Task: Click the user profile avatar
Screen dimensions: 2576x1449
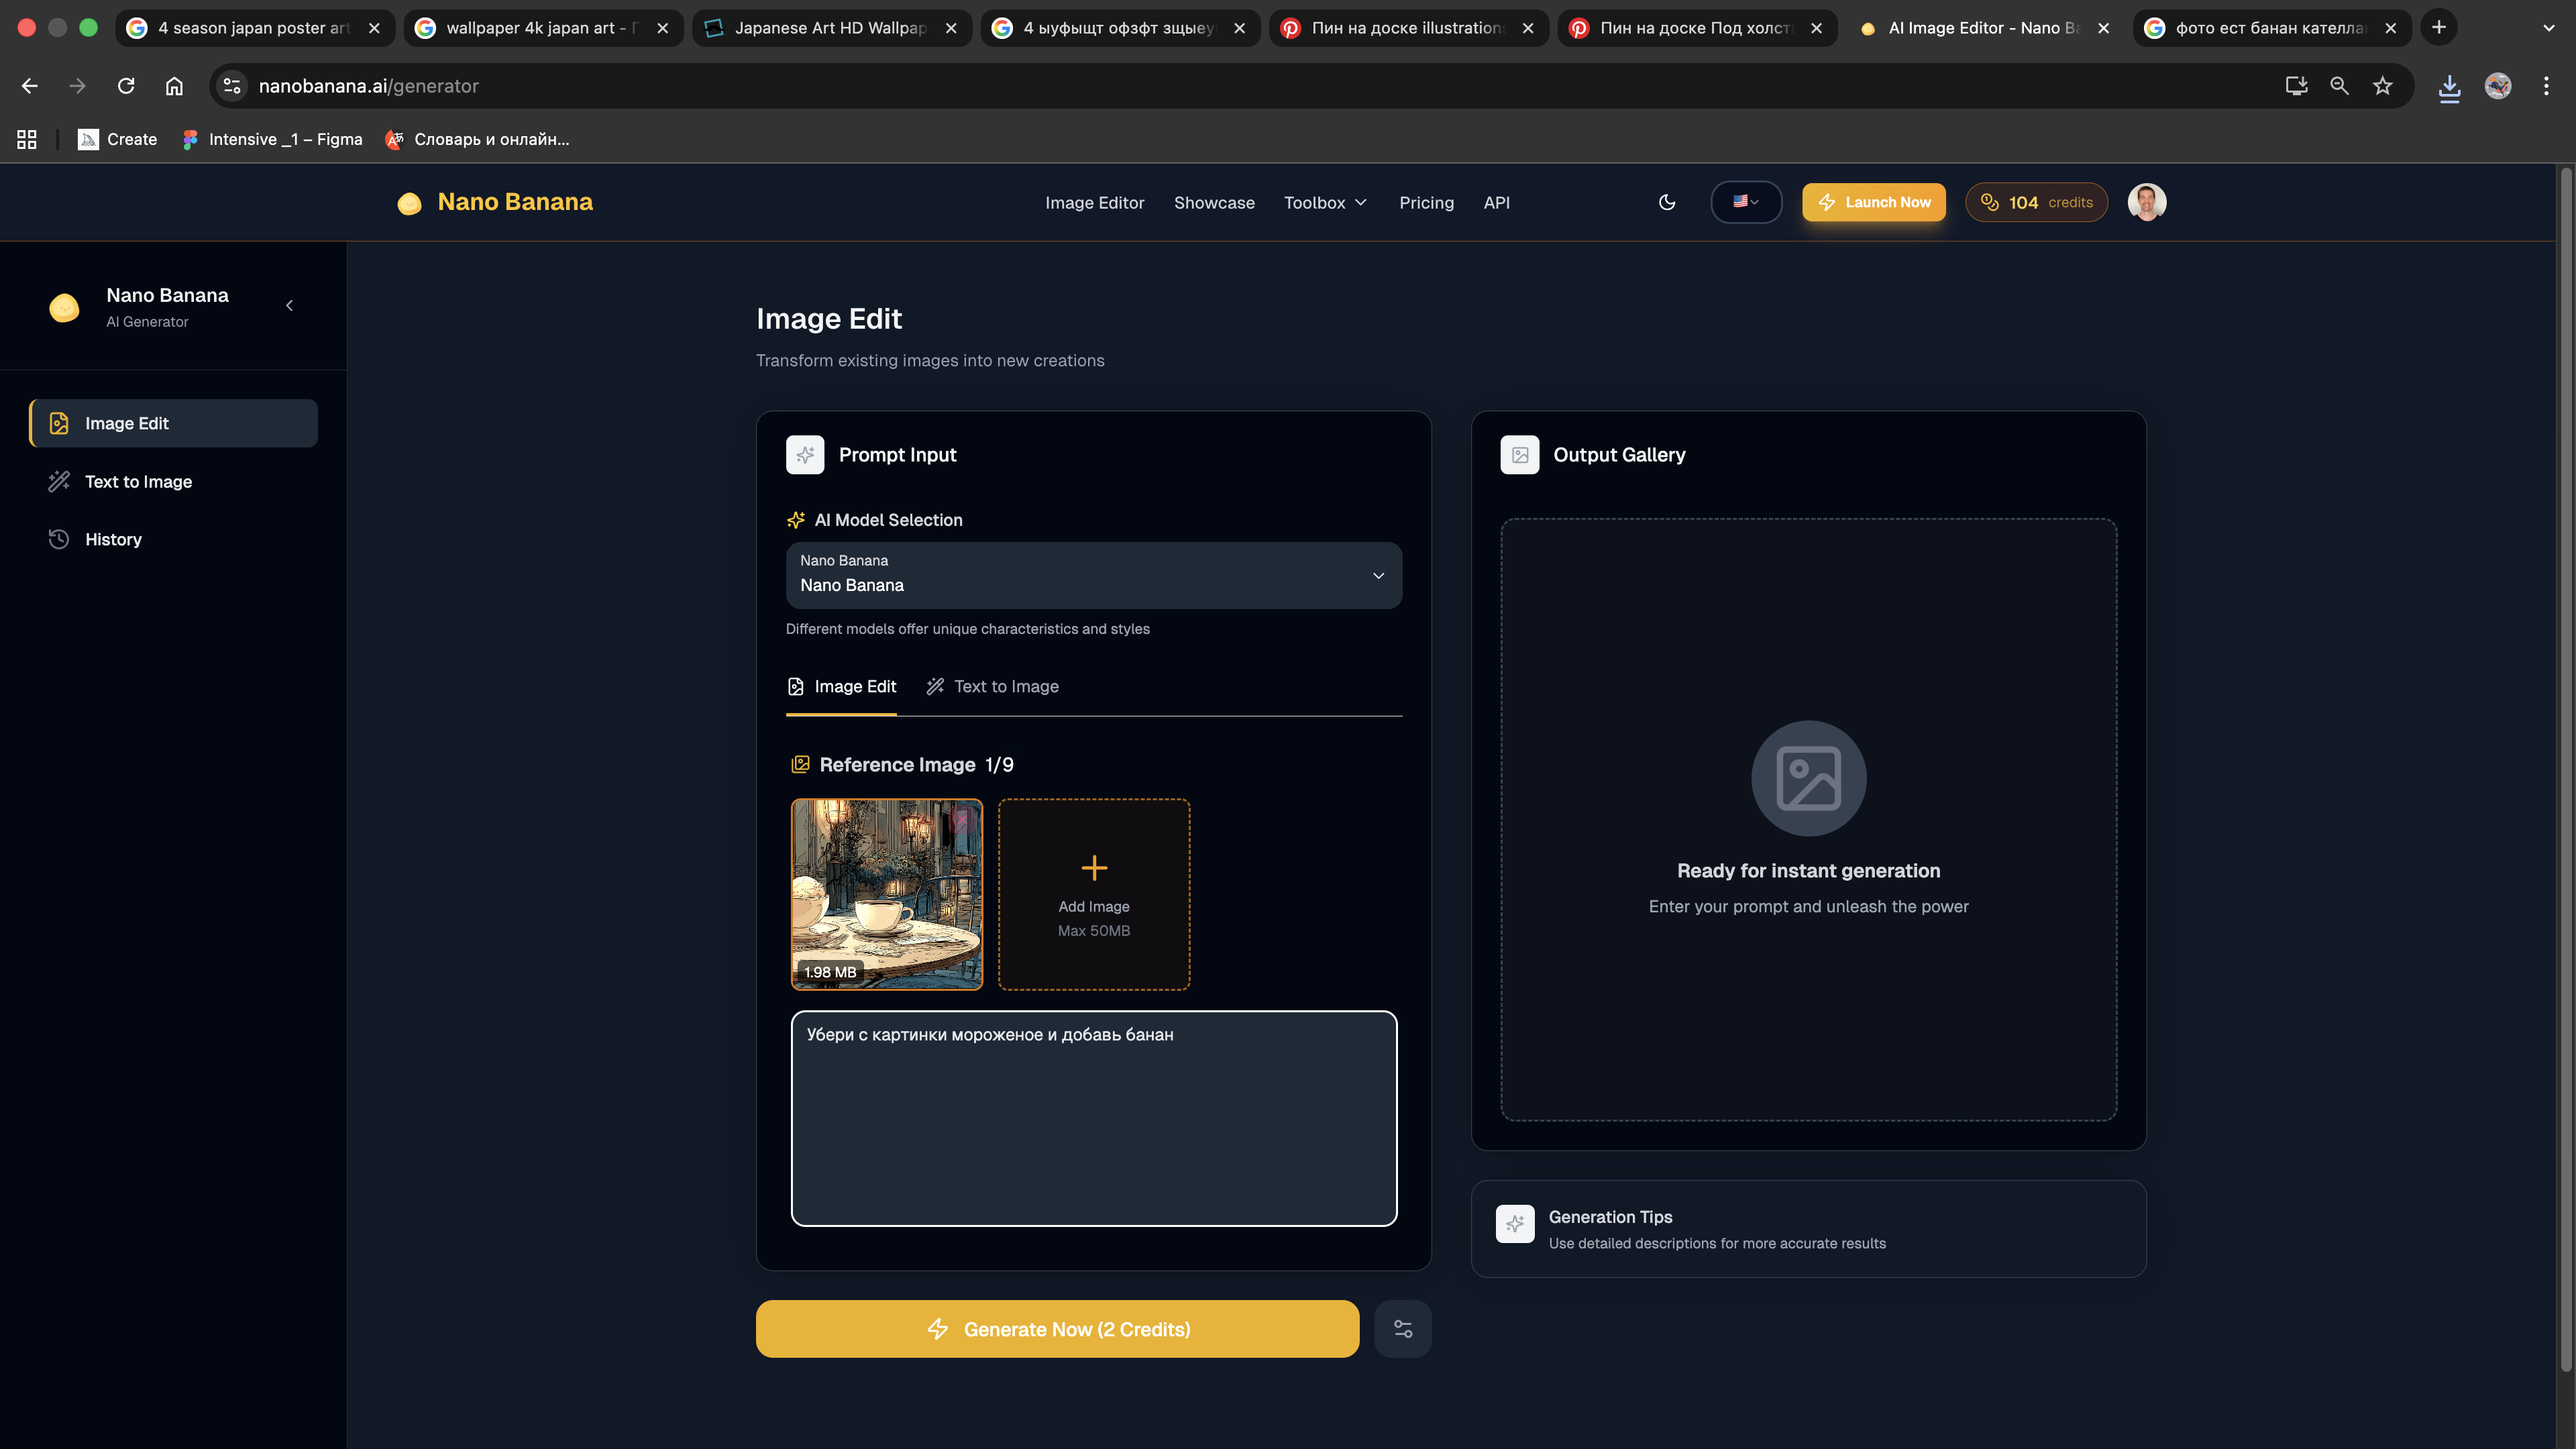Action: tap(2146, 202)
